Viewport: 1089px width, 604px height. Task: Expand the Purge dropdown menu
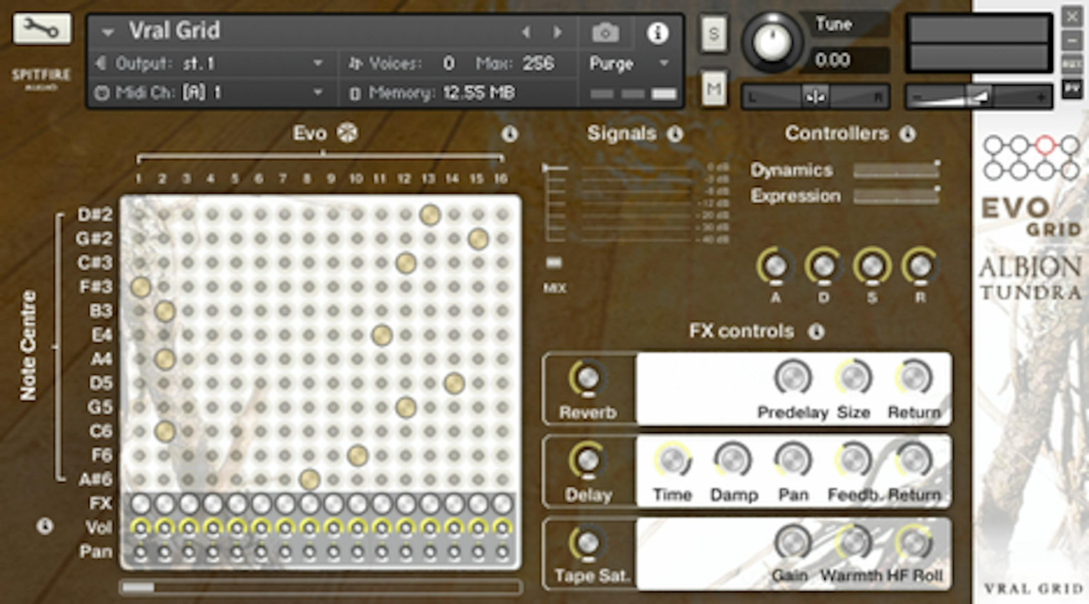(x=665, y=64)
